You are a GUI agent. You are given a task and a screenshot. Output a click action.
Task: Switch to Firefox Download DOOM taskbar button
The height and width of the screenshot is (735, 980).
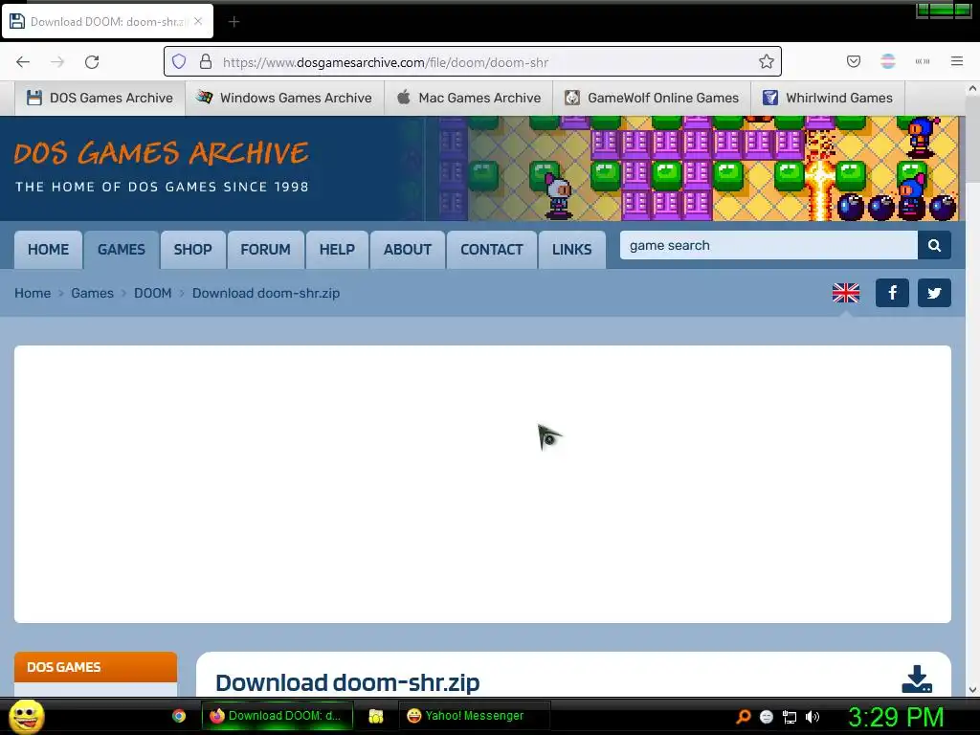(x=278, y=716)
